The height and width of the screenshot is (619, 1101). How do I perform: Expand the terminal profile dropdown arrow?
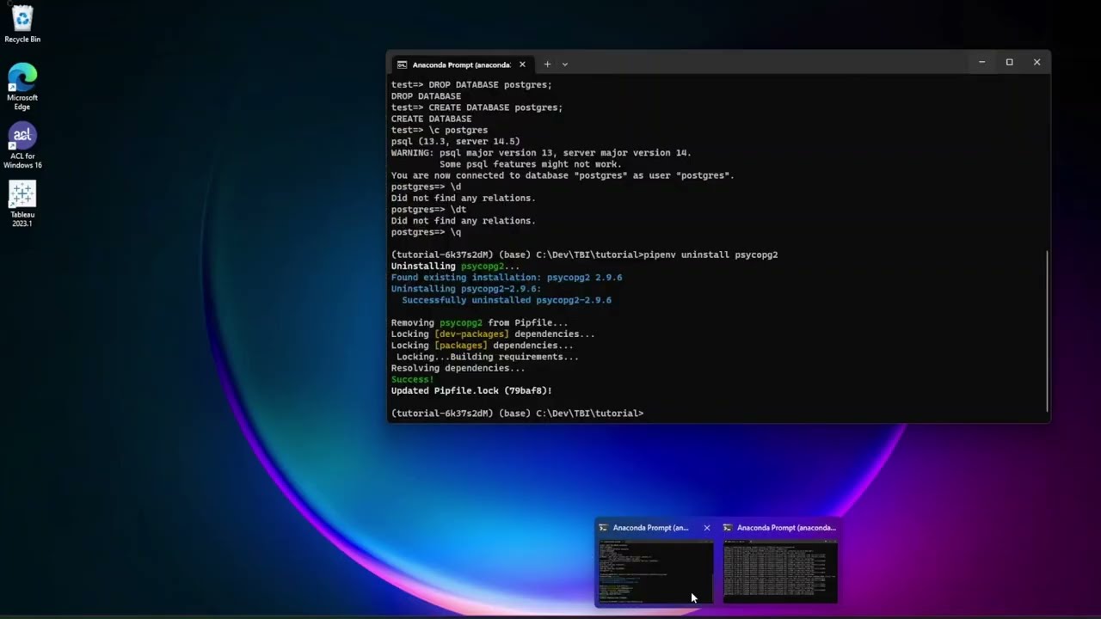(565, 64)
